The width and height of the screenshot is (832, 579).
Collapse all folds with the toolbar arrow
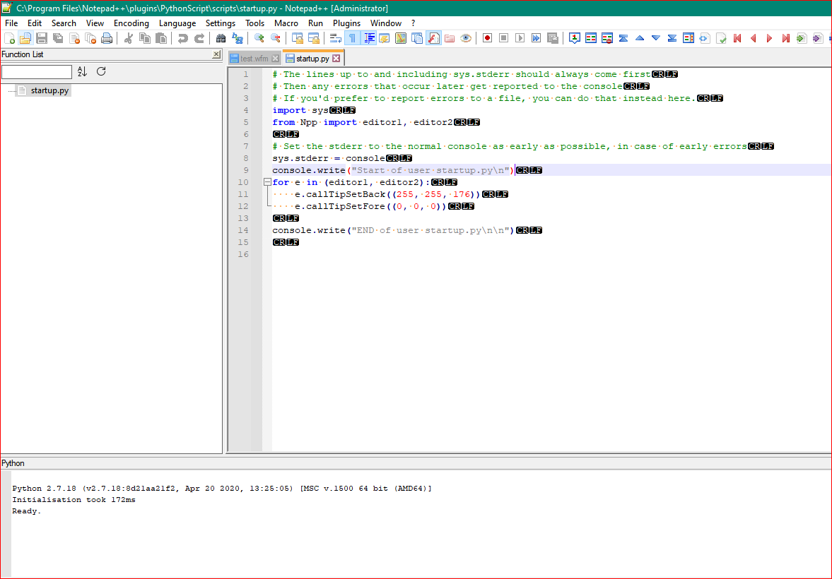click(x=624, y=37)
